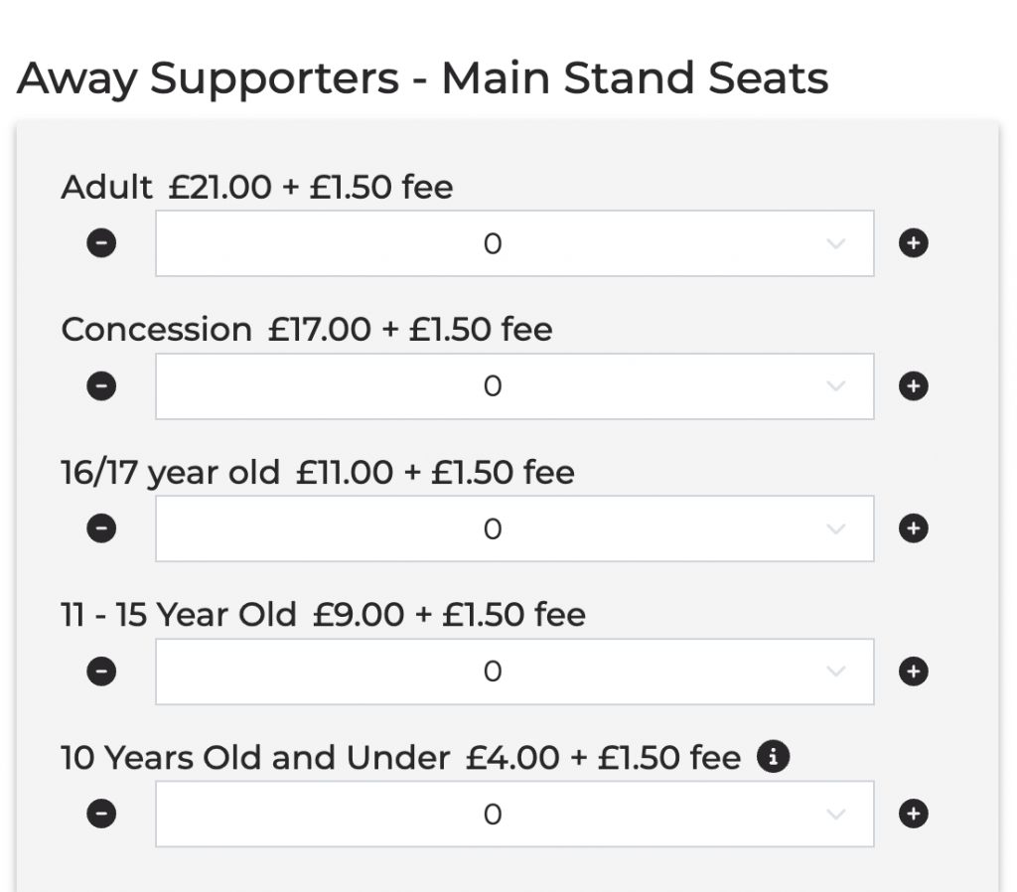Expand the 16/17 year old quantity dropdown
This screenshot has width=1017, height=892.
513,529
